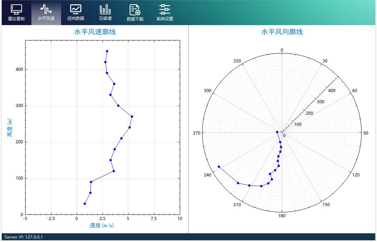Image resolution: width=377 pixels, height=242 pixels.
Task: Select the outermost point on the wind direction curve
Action: tap(219, 167)
